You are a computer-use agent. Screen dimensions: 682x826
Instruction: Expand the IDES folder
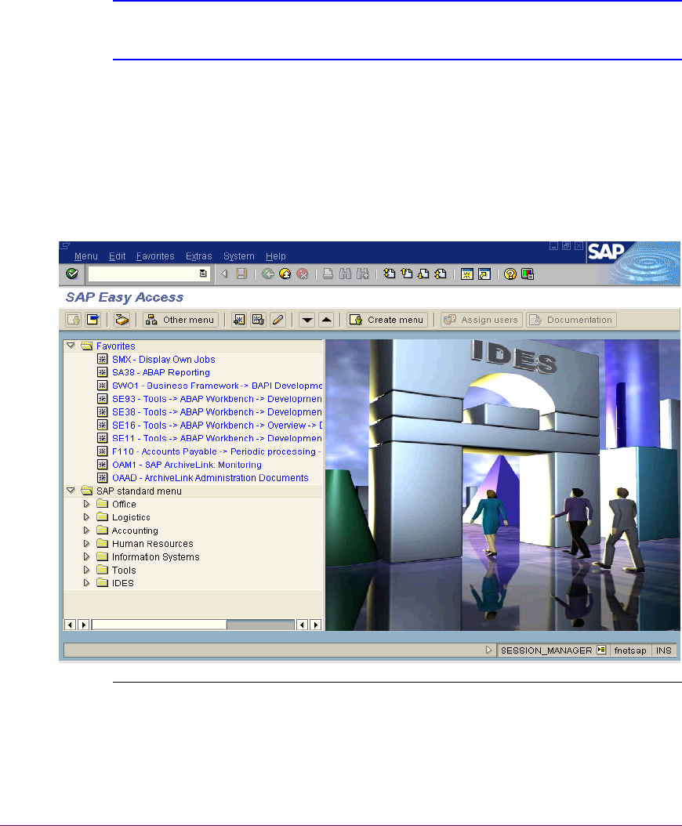click(87, 583)
